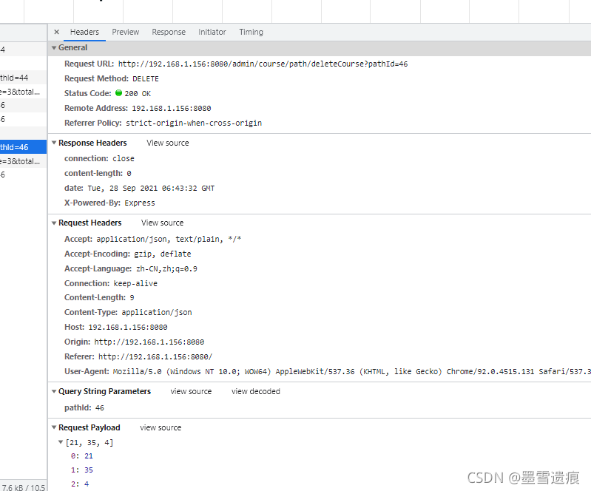Click the pathId: 46 query parameter
The width and height of the screenshot is (591, 491).
click(84, 407)
